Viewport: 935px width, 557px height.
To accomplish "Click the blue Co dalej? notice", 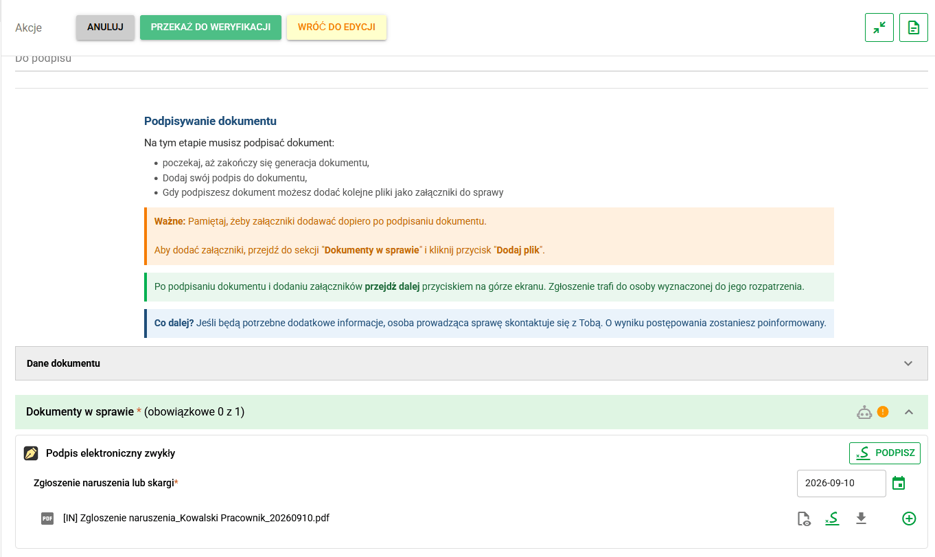I will [x=489, y=323].
